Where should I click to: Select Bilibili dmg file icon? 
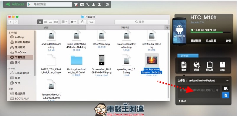click(76, 35)
